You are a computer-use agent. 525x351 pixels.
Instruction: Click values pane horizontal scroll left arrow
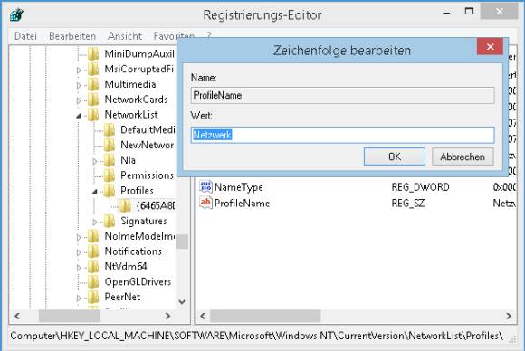coord(203,316)
